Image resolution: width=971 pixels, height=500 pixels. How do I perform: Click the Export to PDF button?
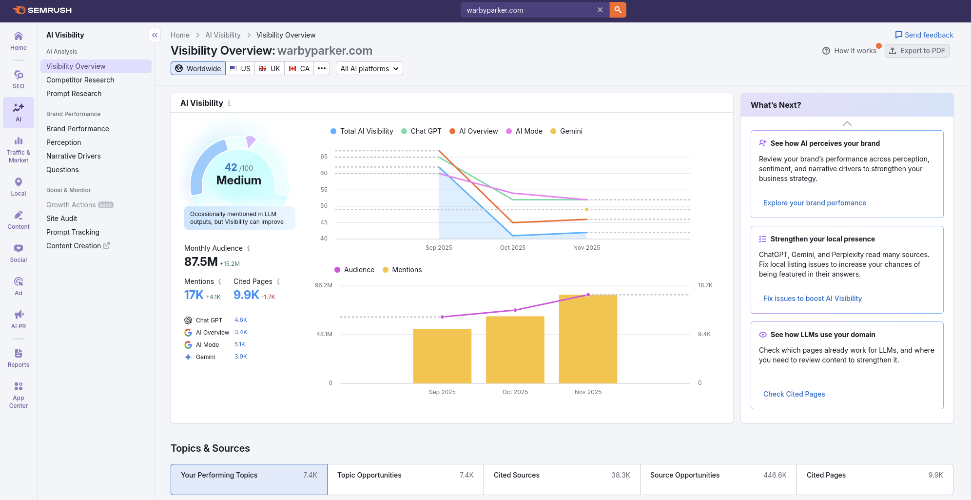point(917,51)
